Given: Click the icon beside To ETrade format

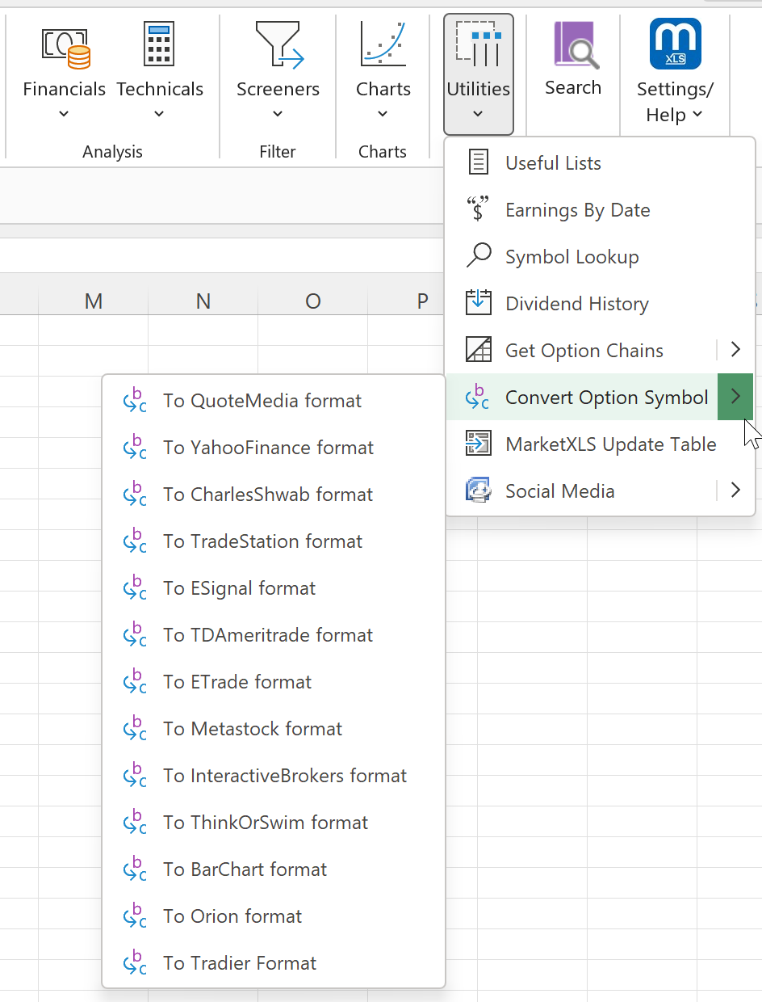Looking at the screenshot, I should (x=135, y=682).
